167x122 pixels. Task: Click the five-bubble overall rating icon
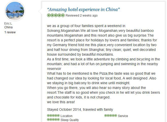click(x=56, y=15)
